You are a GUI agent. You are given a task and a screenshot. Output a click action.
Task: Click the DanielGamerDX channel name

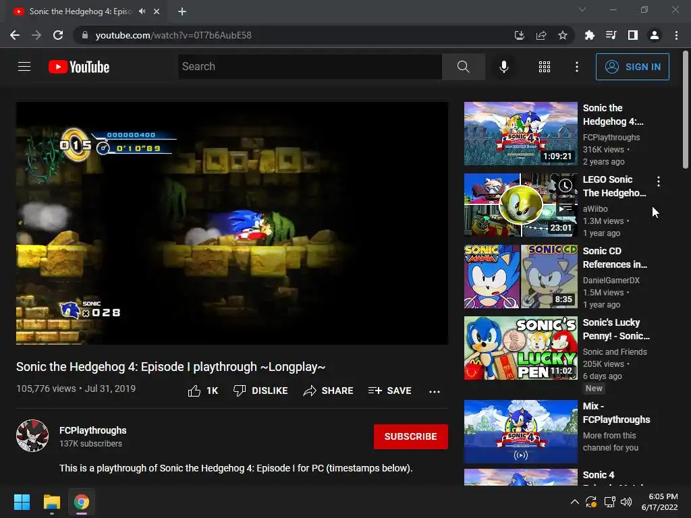[x=611, y=280]
